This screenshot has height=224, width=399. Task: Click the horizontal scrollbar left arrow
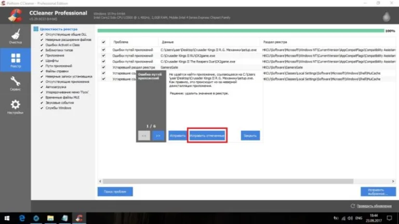coord(100,181)
